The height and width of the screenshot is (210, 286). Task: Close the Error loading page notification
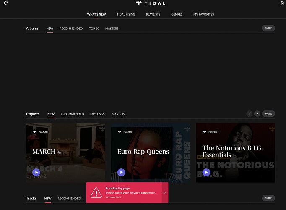[165, 192]
